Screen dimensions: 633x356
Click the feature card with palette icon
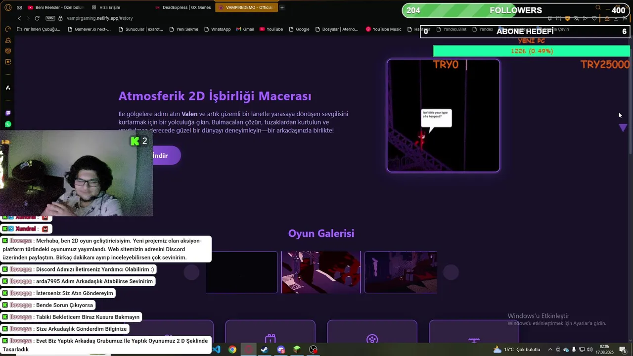[x=372, y=331]
